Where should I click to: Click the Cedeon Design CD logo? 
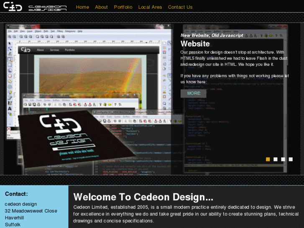point(13,6)
